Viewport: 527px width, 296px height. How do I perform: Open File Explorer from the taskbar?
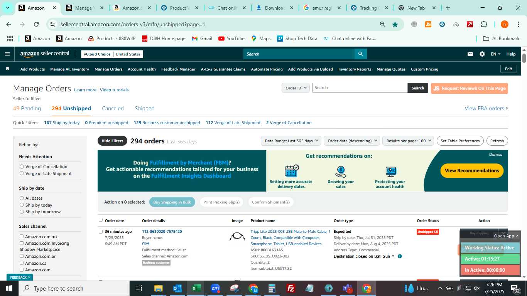(159, 288)
